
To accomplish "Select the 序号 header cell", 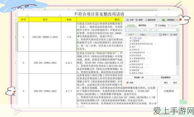I will tap(23, 19).
